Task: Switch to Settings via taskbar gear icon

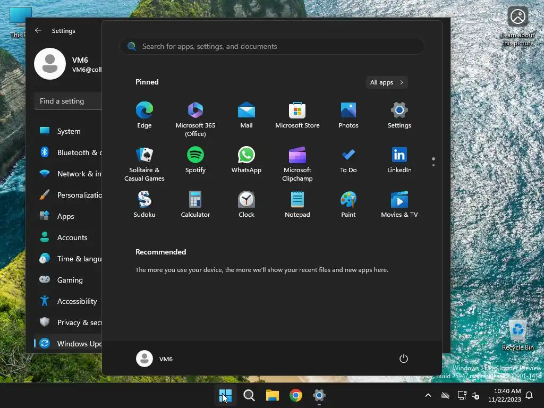Action: [x=319, y=395]
